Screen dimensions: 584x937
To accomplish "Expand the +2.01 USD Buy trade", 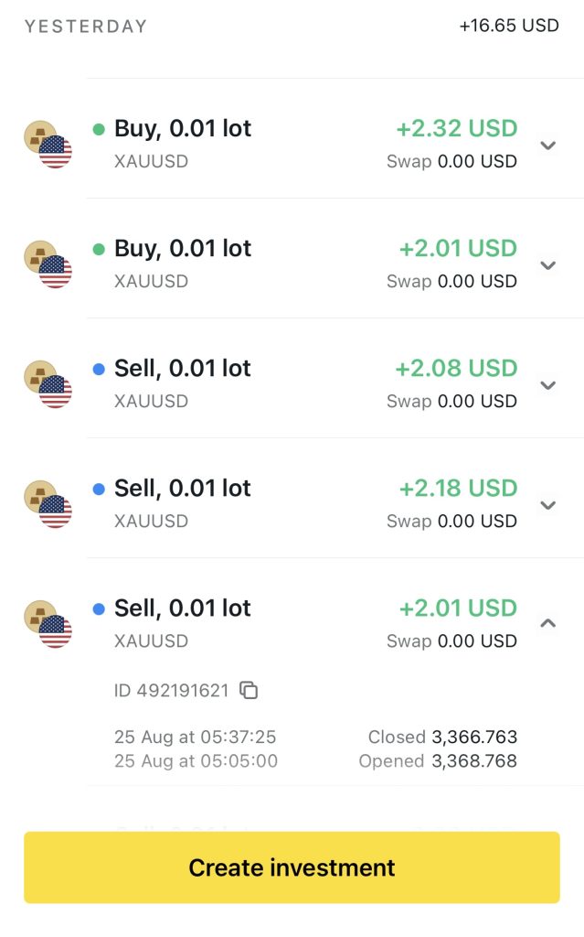I will coord(547,265).
